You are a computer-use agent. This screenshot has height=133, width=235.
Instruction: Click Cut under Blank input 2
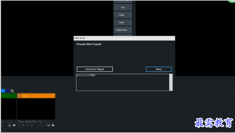tap(40, 122)
